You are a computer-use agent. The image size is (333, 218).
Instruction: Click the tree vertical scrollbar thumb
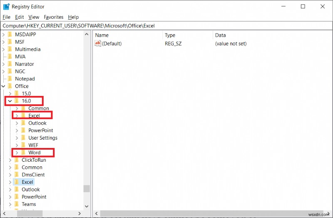pos(87,188)
